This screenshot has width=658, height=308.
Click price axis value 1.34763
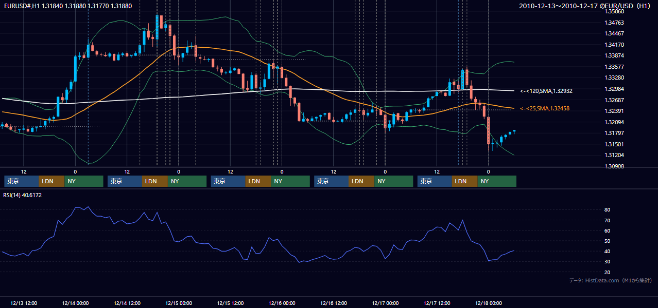point(614,23)
